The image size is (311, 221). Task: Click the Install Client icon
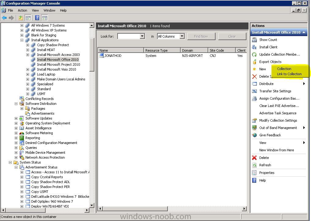[254, 47]
